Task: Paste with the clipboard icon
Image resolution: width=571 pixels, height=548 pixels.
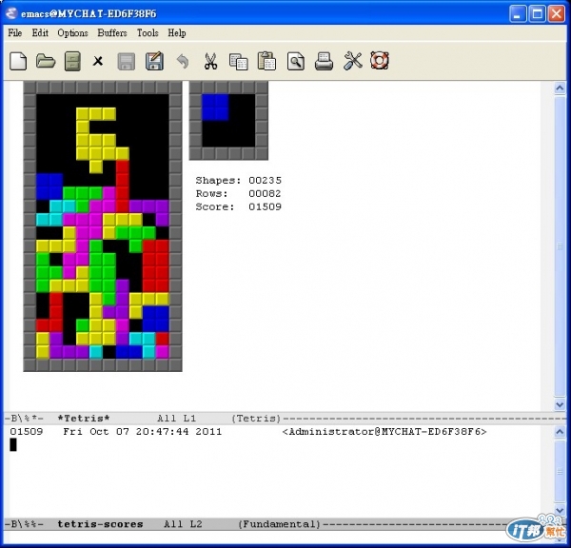Action: [266, 61]
